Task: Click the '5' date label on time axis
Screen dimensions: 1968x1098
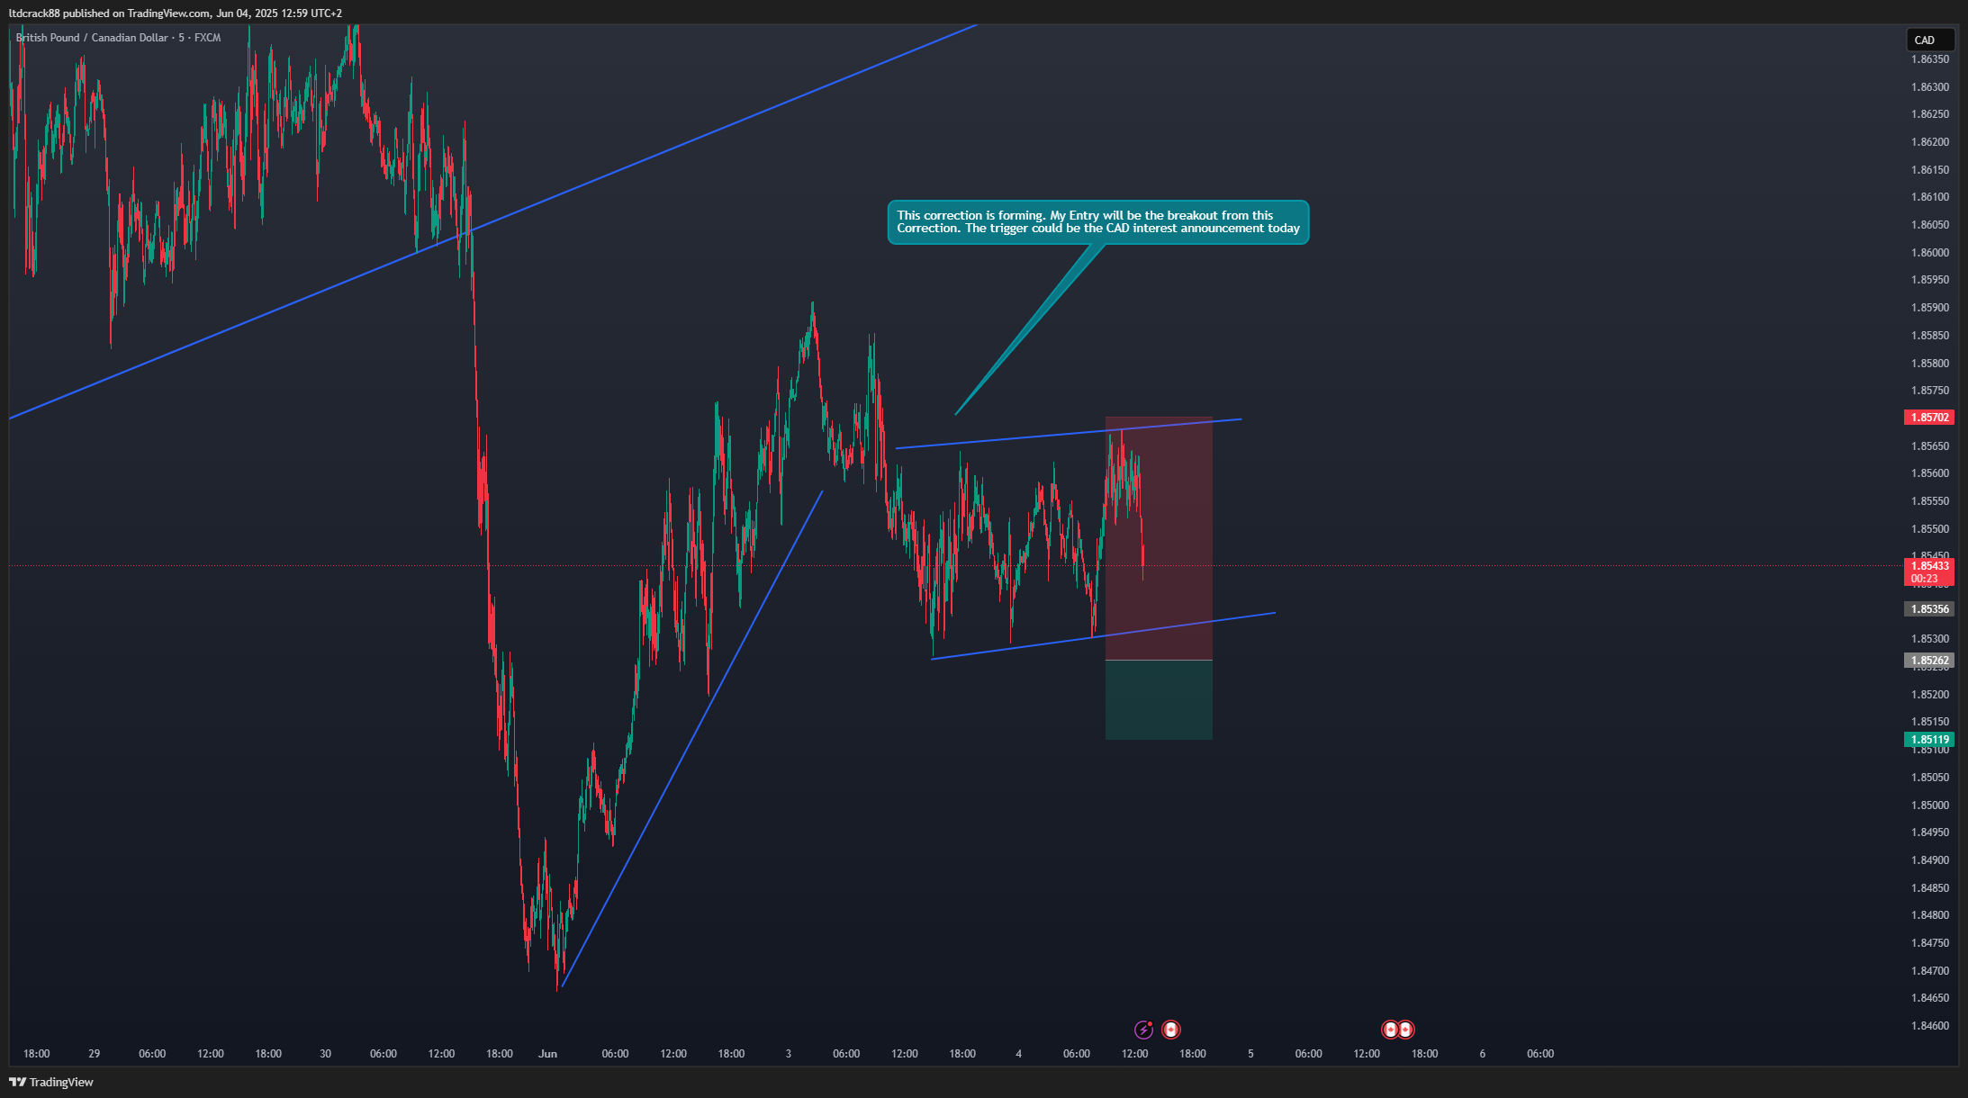Action: coord(1250,1054)
